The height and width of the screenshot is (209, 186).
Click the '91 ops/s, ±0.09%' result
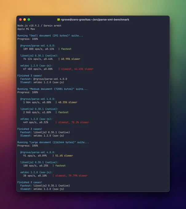pos(35,156)
